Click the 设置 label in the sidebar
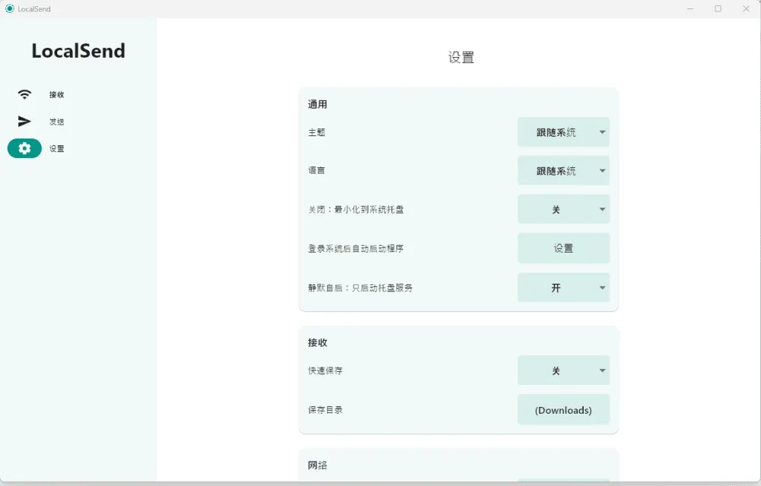Image resolution: width=761 pixels, height=486 pixels. tap(55, 148)
